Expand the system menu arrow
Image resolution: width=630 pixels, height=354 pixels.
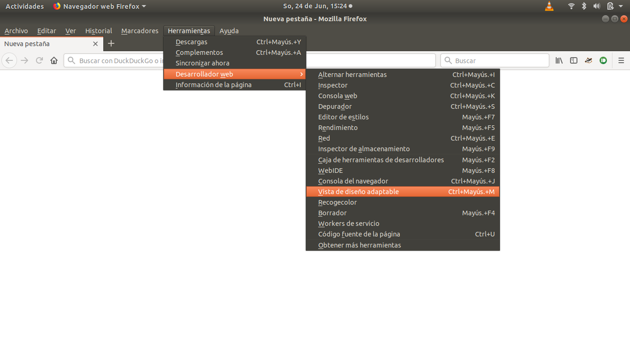(621, 6)
